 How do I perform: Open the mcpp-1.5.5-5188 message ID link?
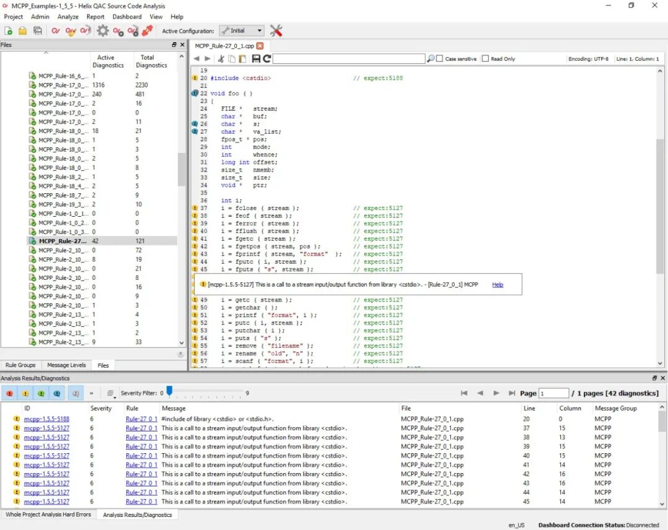click(x=46, y=419)
